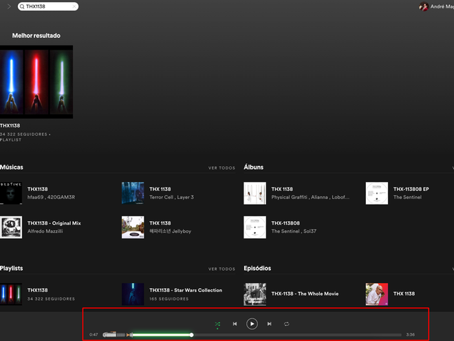This screenshot has width=454, height=341.
Task: Toggle repeat mode
Action: coord(286,324)
